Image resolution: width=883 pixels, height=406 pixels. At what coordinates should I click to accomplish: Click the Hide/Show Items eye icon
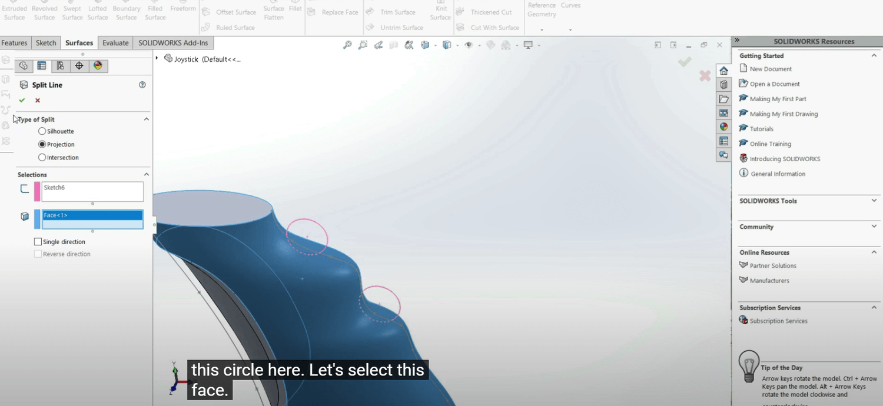click(469, 45)
